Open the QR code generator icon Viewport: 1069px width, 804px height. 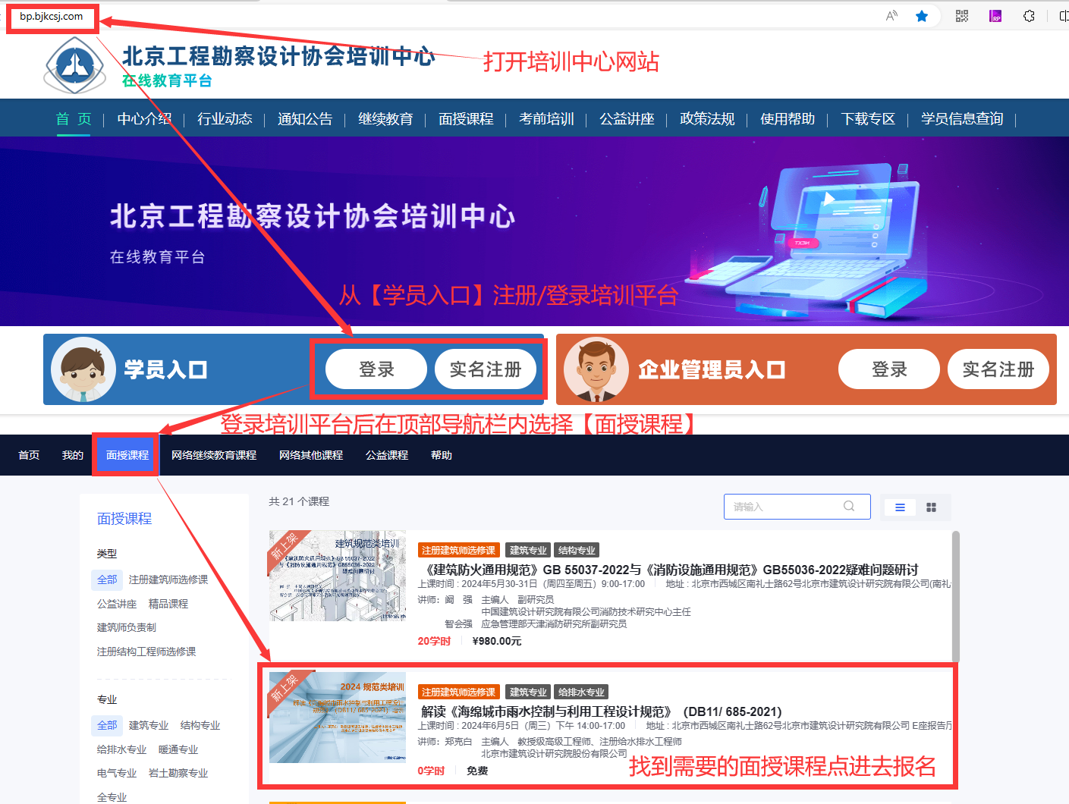(962, 16)
